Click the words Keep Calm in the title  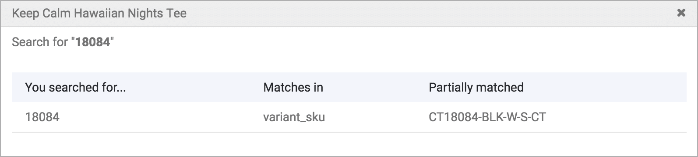point(41,14)
